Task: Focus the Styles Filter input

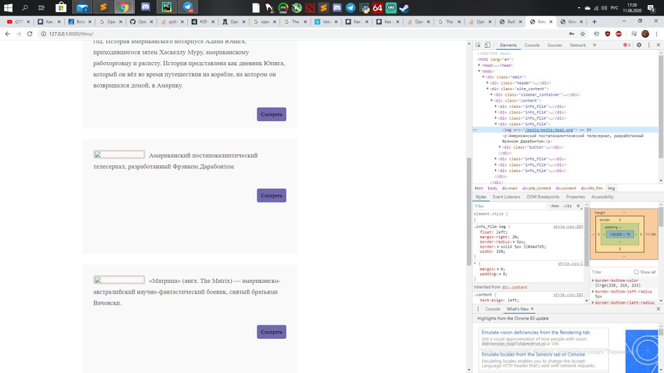Action: pyautogui.click(x=510, y=206)
